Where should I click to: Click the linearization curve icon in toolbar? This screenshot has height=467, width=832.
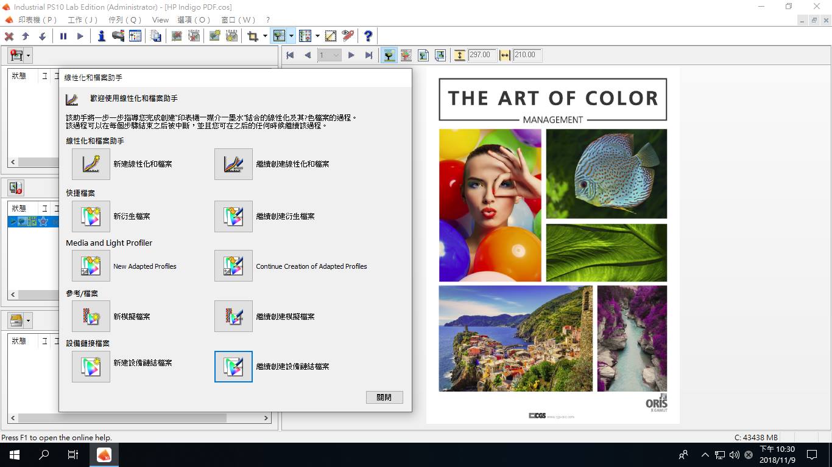(x=331, y=36)
